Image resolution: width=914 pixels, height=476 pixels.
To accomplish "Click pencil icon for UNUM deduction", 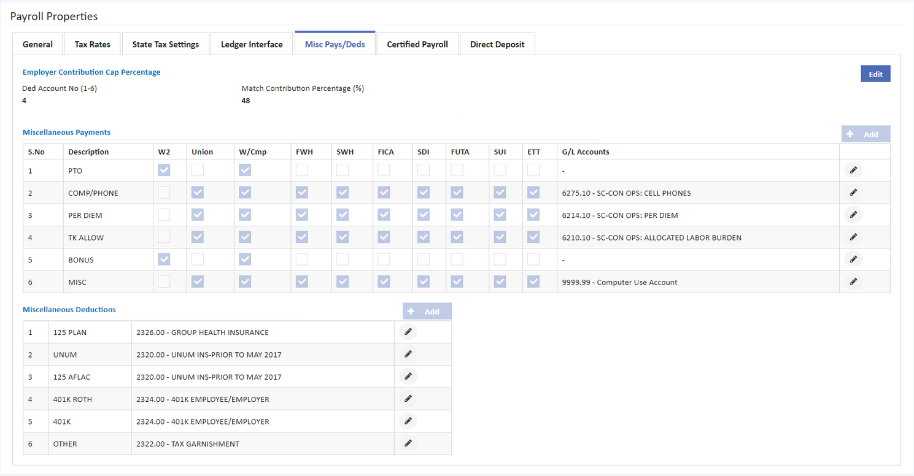I will (408, 354).
